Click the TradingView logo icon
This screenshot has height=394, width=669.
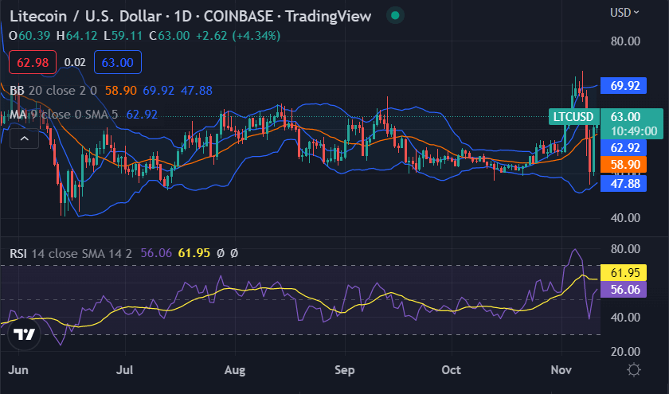point(25,334)
